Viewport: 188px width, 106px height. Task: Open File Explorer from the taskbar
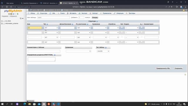[30, 104]
